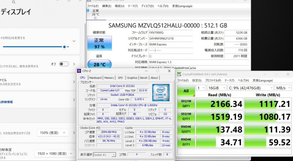Open 言語(Language) menu in CrystalDiskMark
This screenshot has height=161, width=293.
click(263, 80)
